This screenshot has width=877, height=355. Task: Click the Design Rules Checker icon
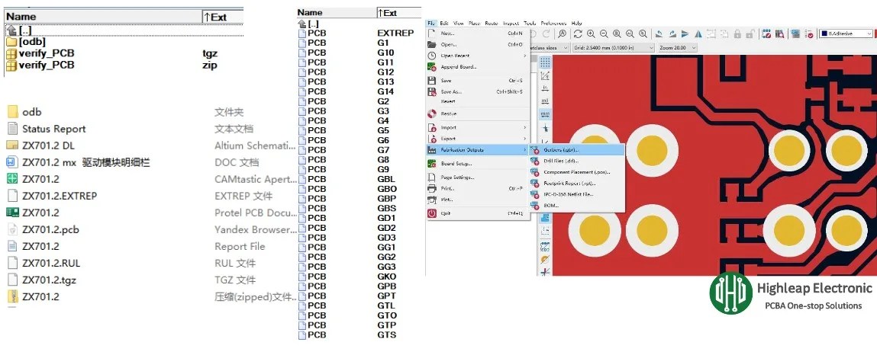(809, 34)
